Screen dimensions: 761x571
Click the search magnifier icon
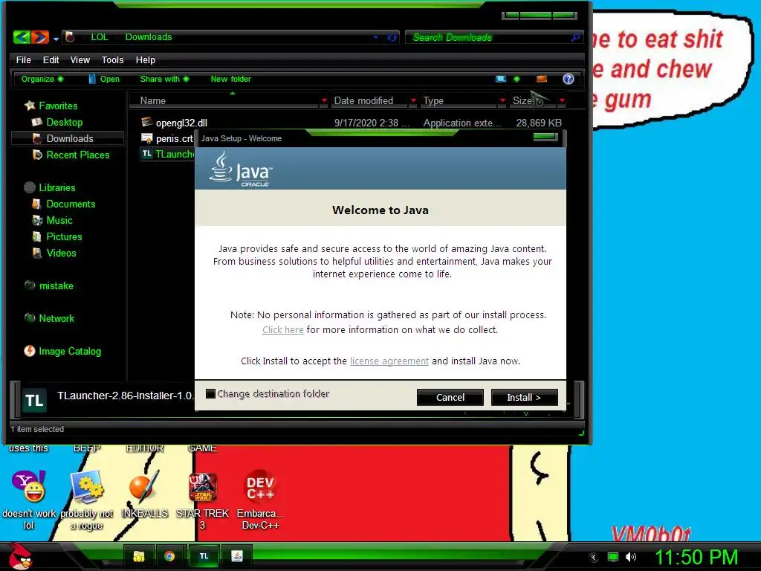575,37
